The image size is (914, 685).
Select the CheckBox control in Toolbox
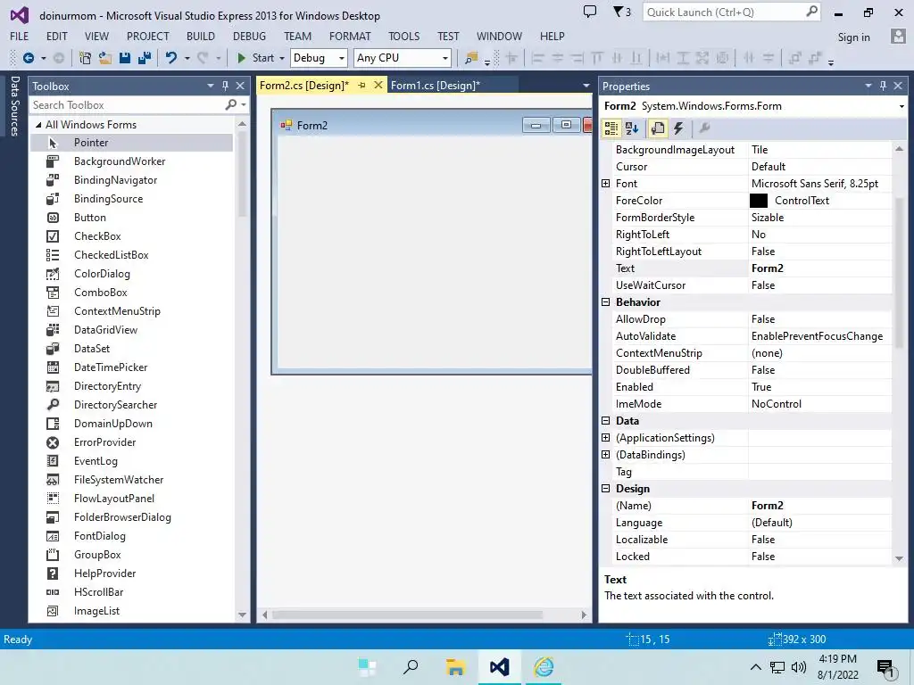pyautogui.click(x=132, y=235)
